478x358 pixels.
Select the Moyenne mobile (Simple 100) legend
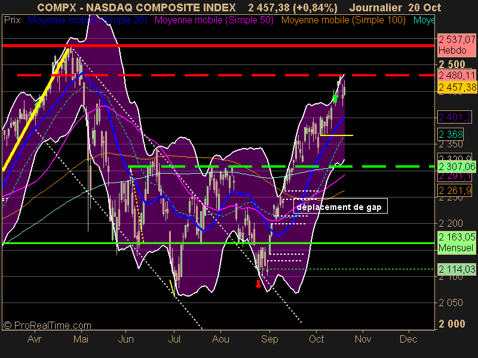[x=343, y=20]
